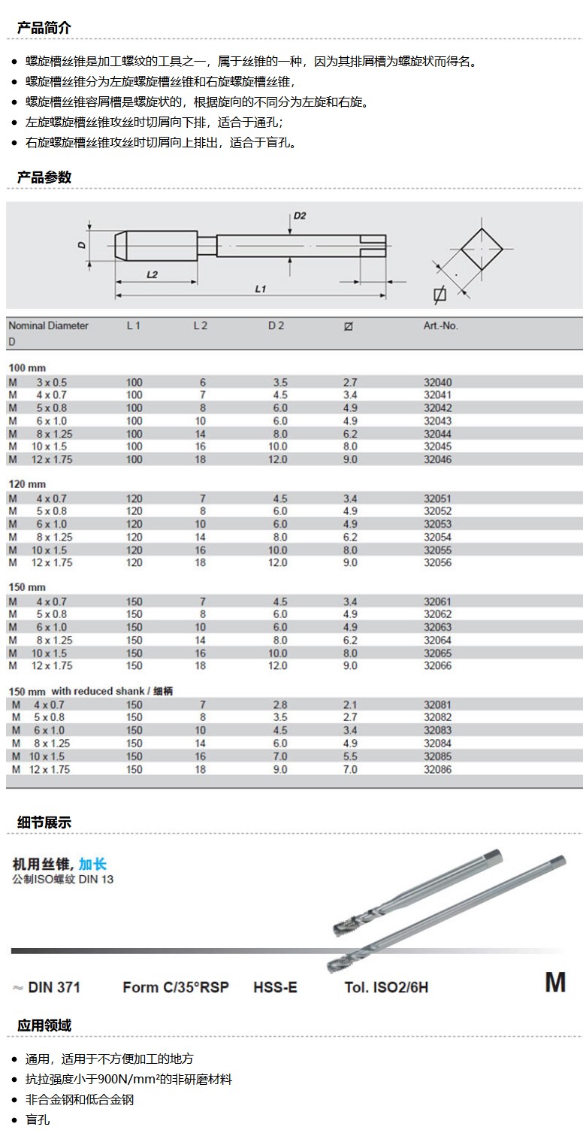Click the L2 dimension label in the drawing
Viewport: 583px width, 1139px height.
tap(152, 274)
